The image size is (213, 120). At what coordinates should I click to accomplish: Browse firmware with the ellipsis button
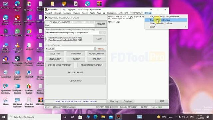(x=103, y=33)
